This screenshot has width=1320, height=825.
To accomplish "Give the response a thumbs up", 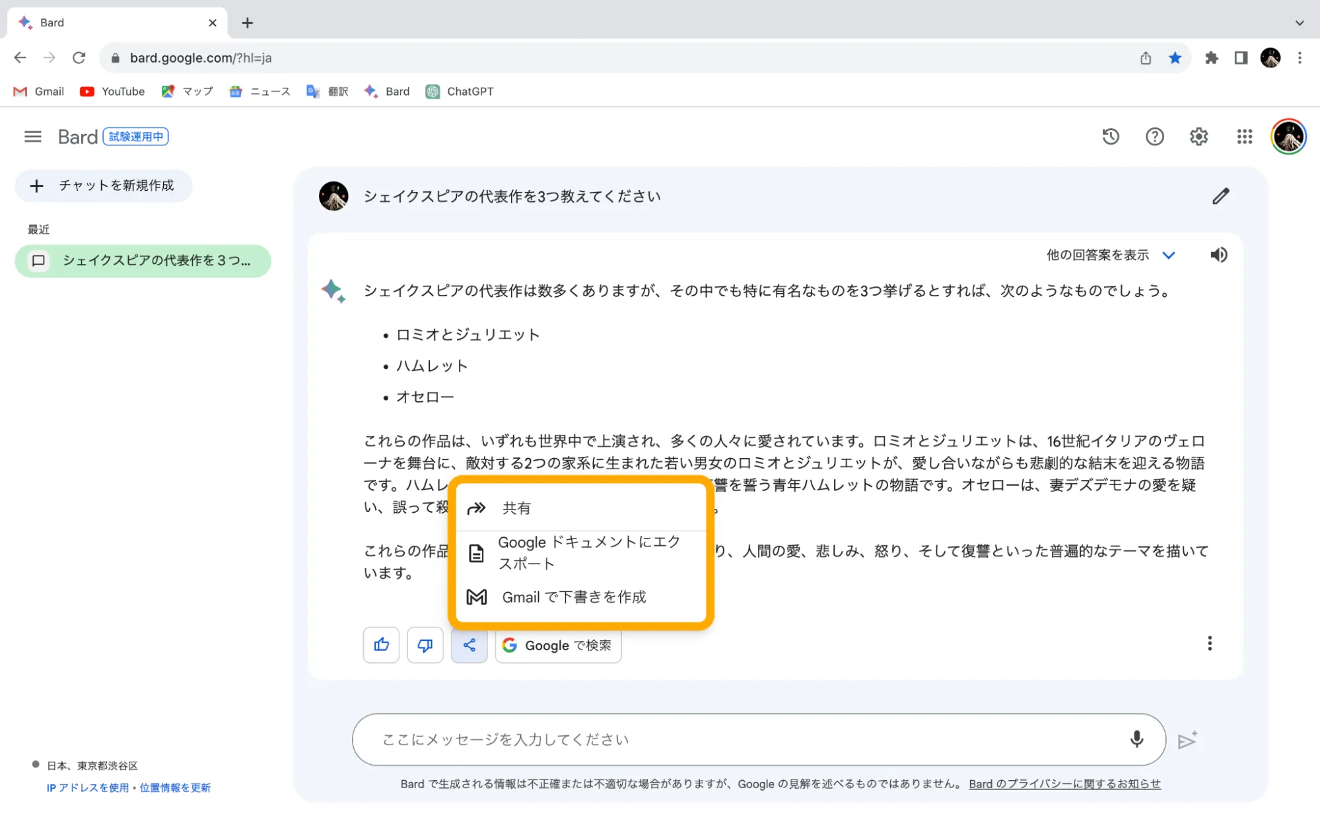I will click(x=381, y=645).
